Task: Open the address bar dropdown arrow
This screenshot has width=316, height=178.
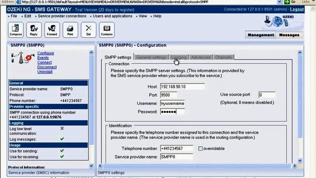Action: coord(279,2)
